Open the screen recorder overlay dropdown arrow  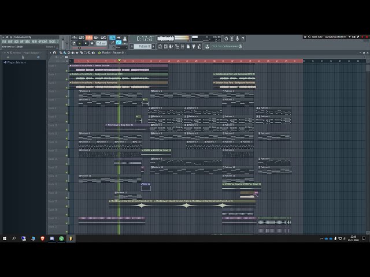(x=349, y=37)
